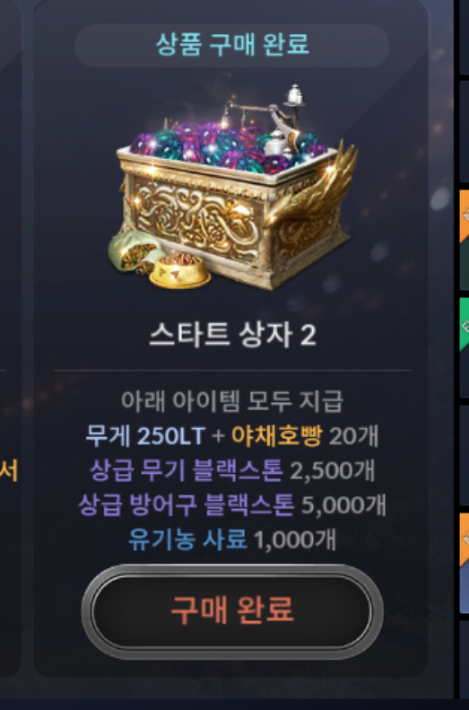Click the yellow 서 text on left card
The height and width of the screenshot is (710, 469).
click(x=9, y=471)
